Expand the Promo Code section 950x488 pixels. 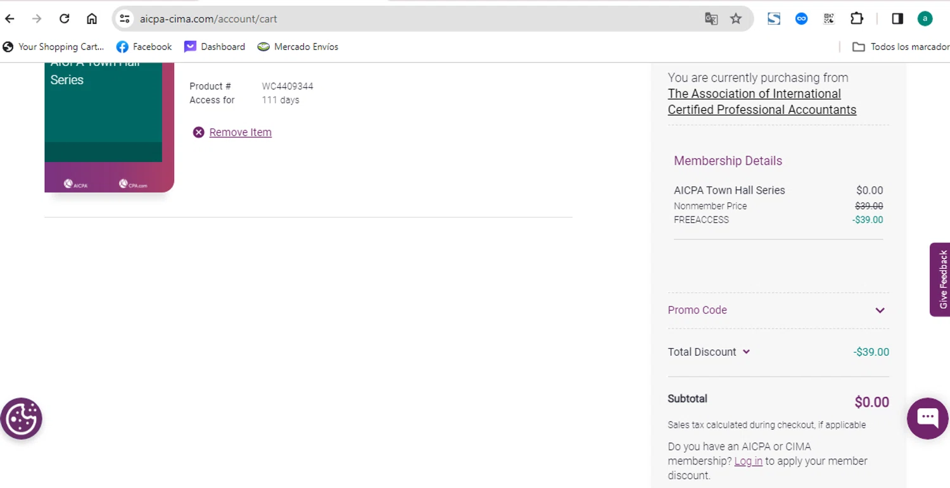880,310
